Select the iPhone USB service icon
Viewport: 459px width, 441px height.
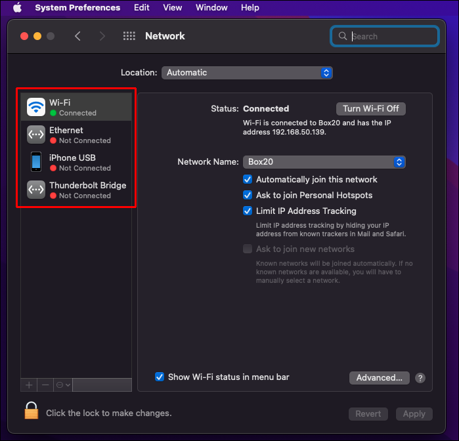tap(36, 162)
